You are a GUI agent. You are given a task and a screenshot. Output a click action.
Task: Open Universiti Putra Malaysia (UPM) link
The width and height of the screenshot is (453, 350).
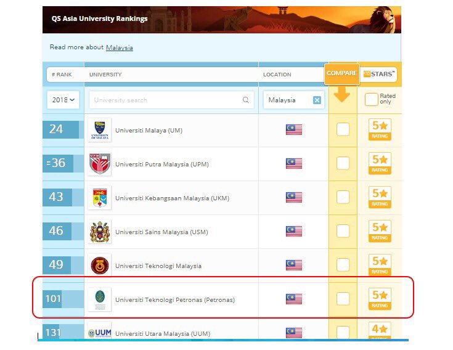pyautogui.click(x=161, y=165)
